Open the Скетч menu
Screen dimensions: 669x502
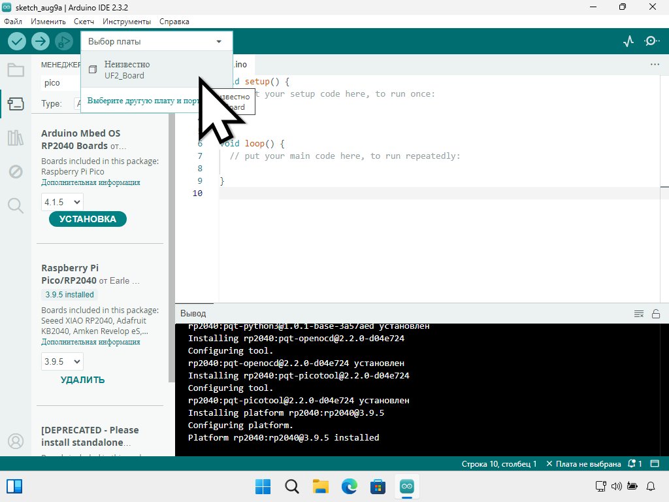[x=84, y=22]
